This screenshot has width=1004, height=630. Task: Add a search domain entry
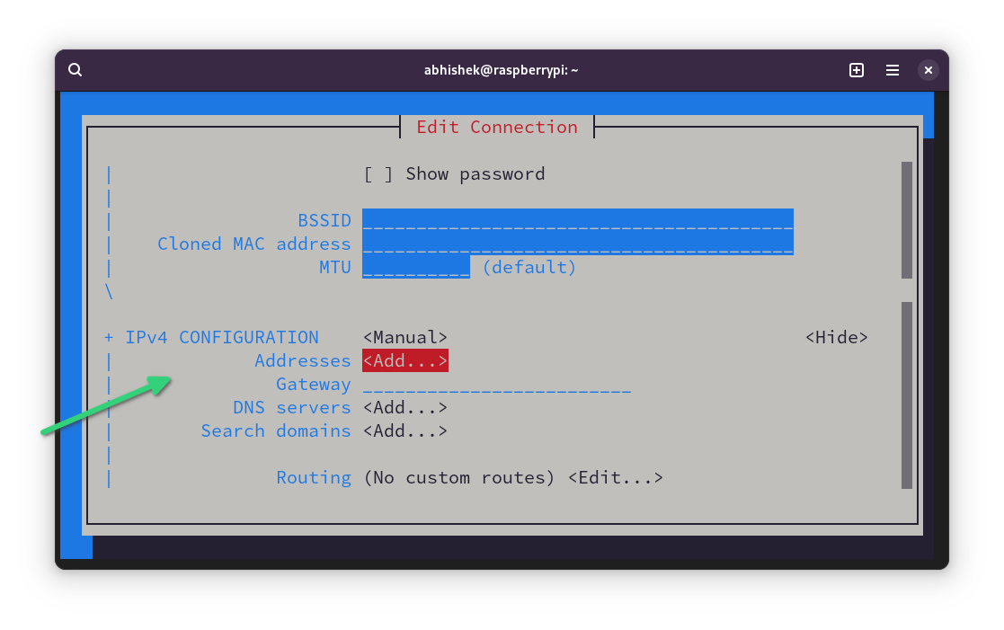[404, 431]
